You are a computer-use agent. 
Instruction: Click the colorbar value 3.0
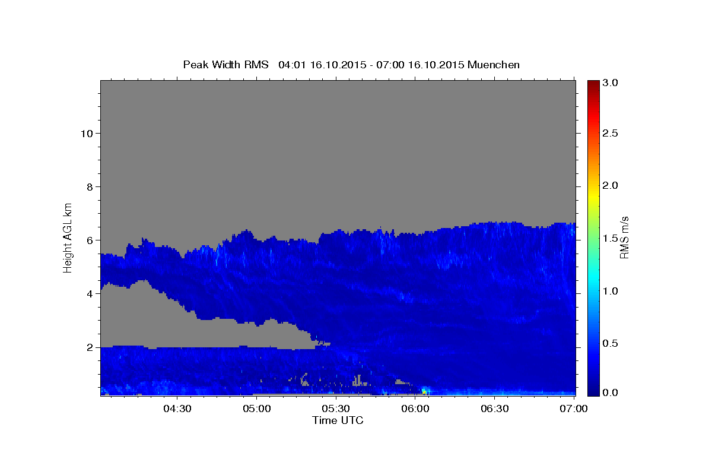tap(611, 84)
